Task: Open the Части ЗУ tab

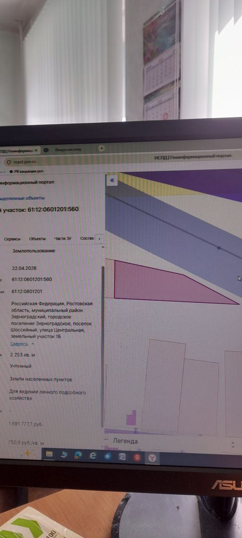Action: tap(63, 239)
